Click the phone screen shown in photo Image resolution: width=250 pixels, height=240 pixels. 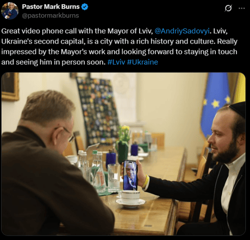[130, 175]
